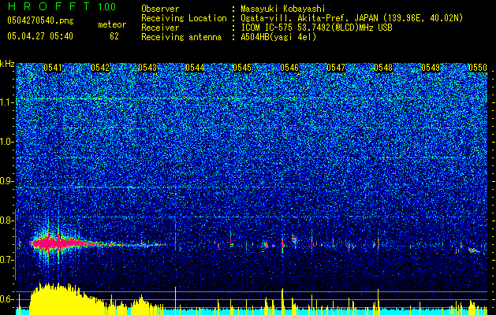Click the 'Receiving antenna' field label
The height and width of the screenshot is (315, 496).
click(181, 37)
